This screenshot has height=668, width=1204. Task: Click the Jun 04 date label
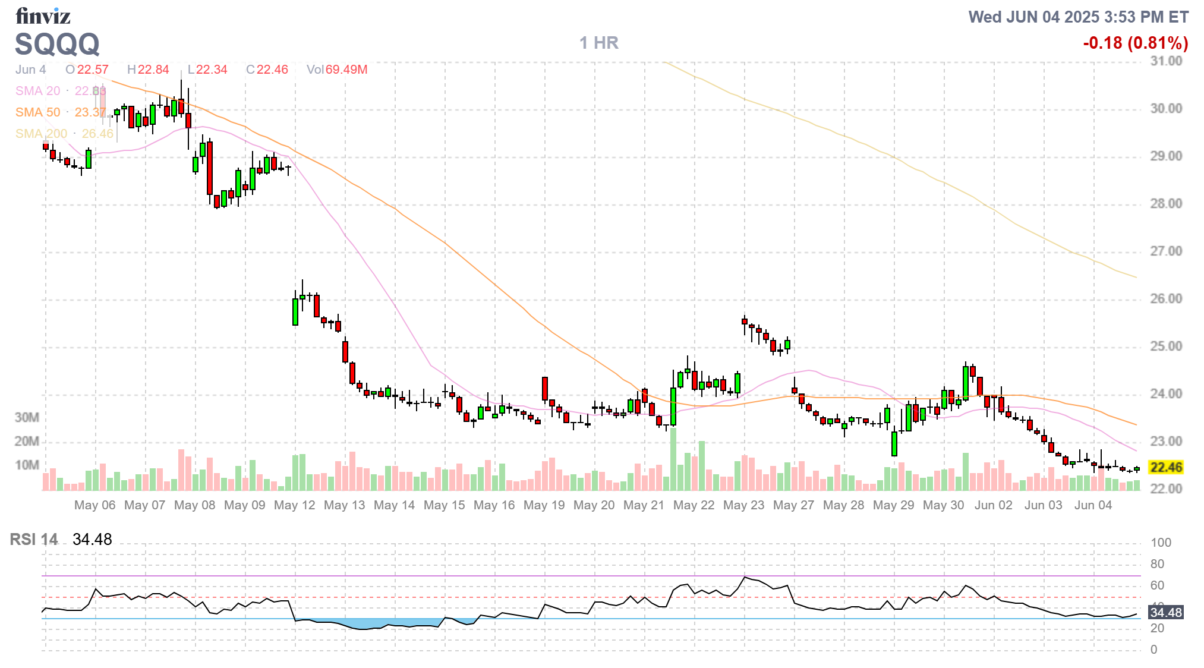[x=1092, y=505]
